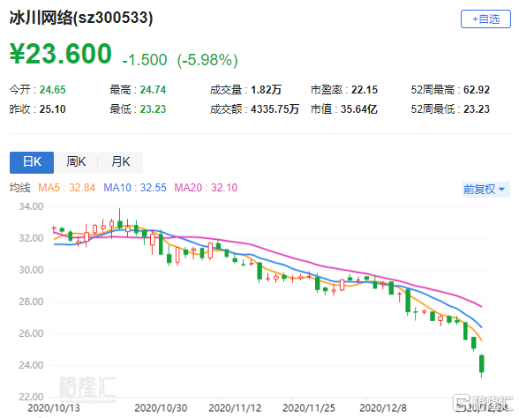The width and height of the screenshot is (519, 418).
Task: Click the 2020/10/30 date axis label
Action: coord(161,408)
